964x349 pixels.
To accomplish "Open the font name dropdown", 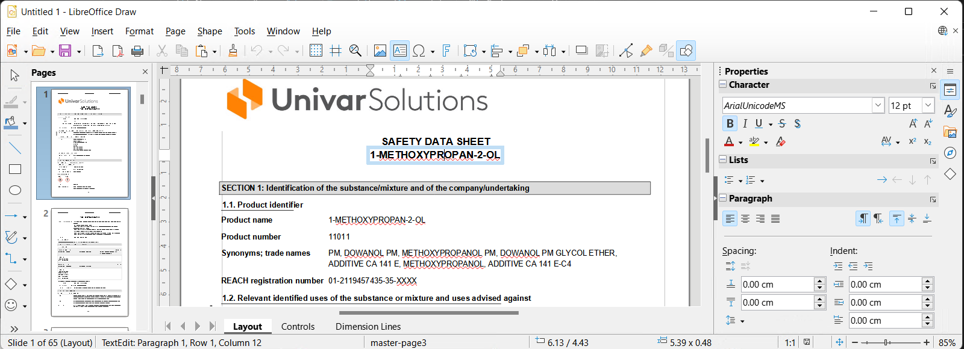I will click(878, 105).
